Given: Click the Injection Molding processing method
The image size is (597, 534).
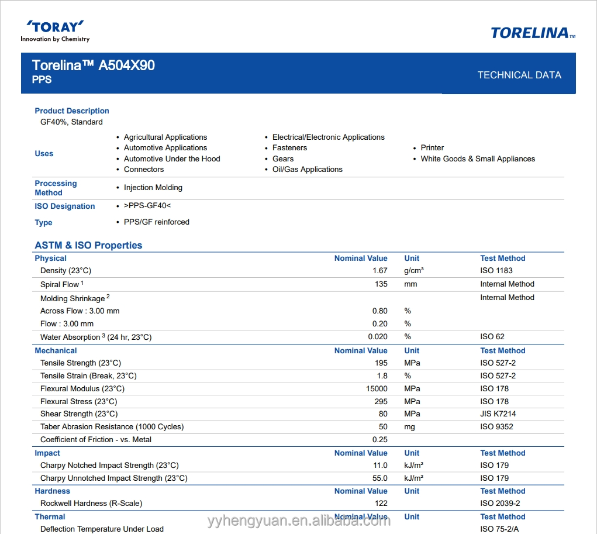Looking at the screenshot, I should click(153, 187).
